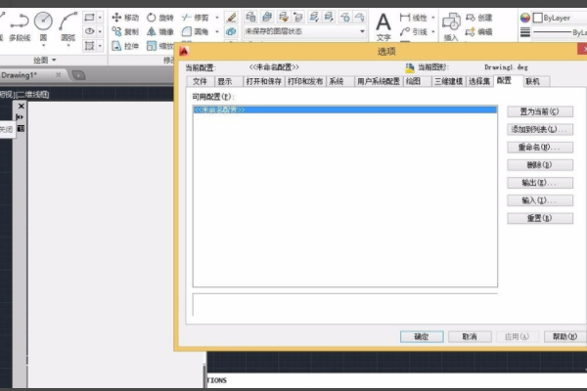
Task: Click the 输出(E) export button
Action: [x=540, y=183]
